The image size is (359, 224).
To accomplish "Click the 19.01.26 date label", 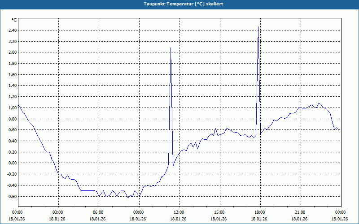I will tap(340, 219).
